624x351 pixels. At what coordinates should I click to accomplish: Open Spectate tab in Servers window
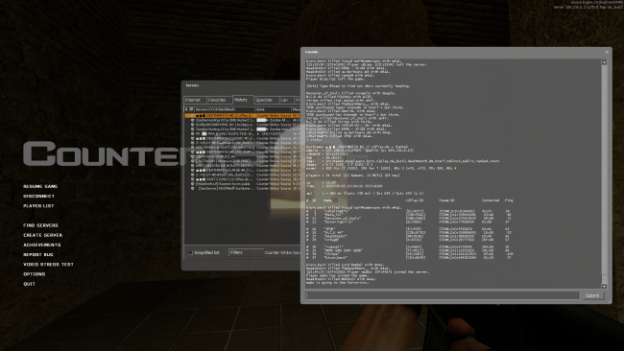tap(266, 100)
